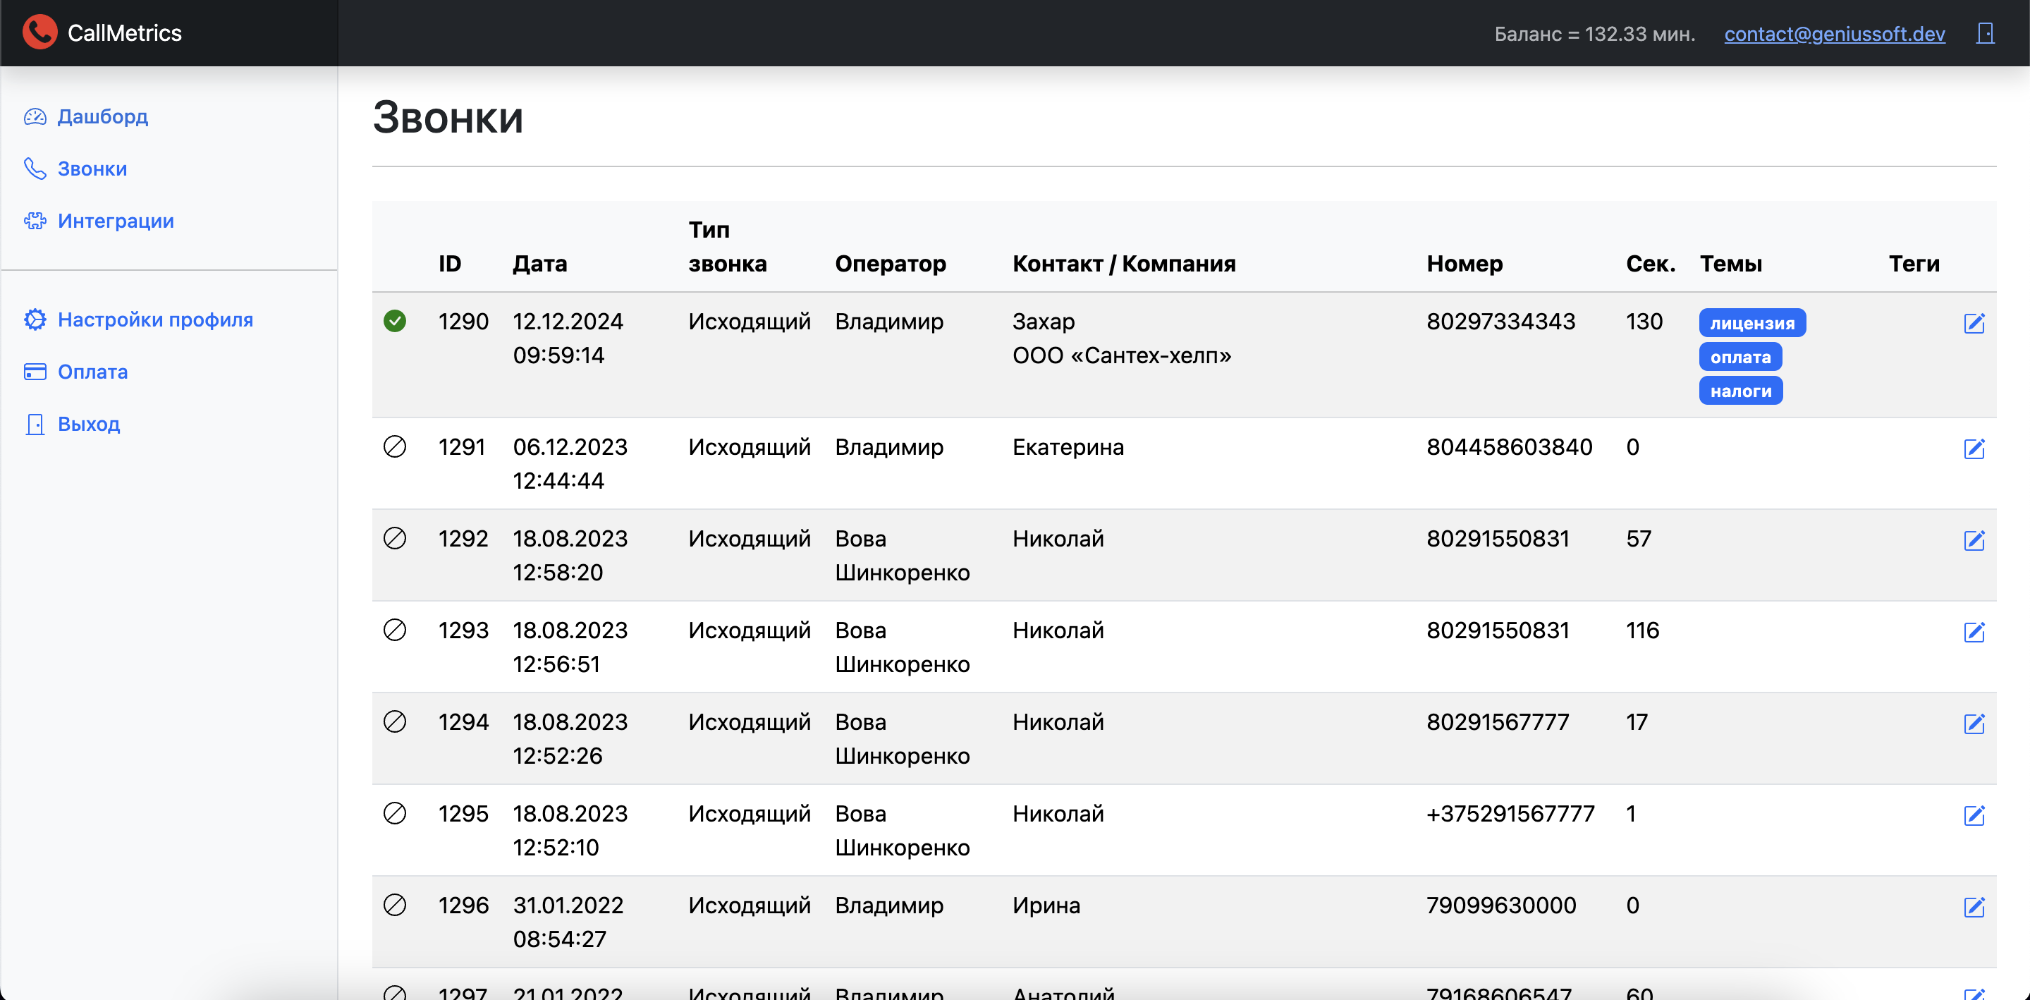Click the unprocessed status icon for call 1292

point(395,538)
